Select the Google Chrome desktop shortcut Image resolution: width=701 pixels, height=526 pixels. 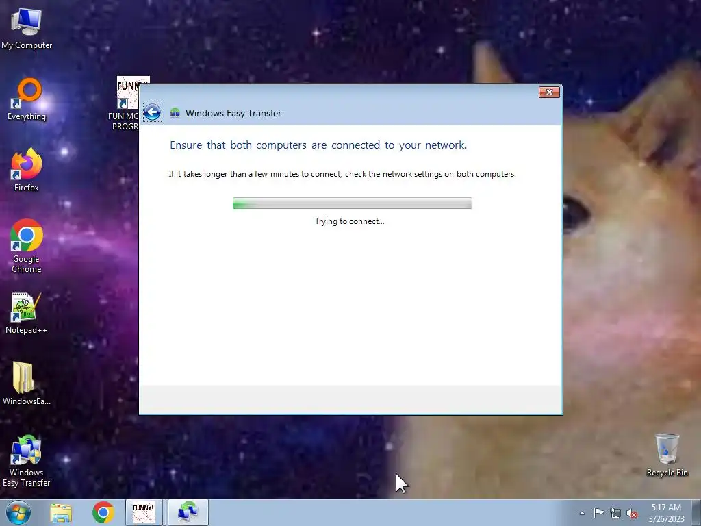tap(27, 246)
